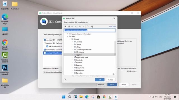Screen dimensions: 179x100
Task: Open Task View widget on taskbar
Action: (x=75, y=97)
